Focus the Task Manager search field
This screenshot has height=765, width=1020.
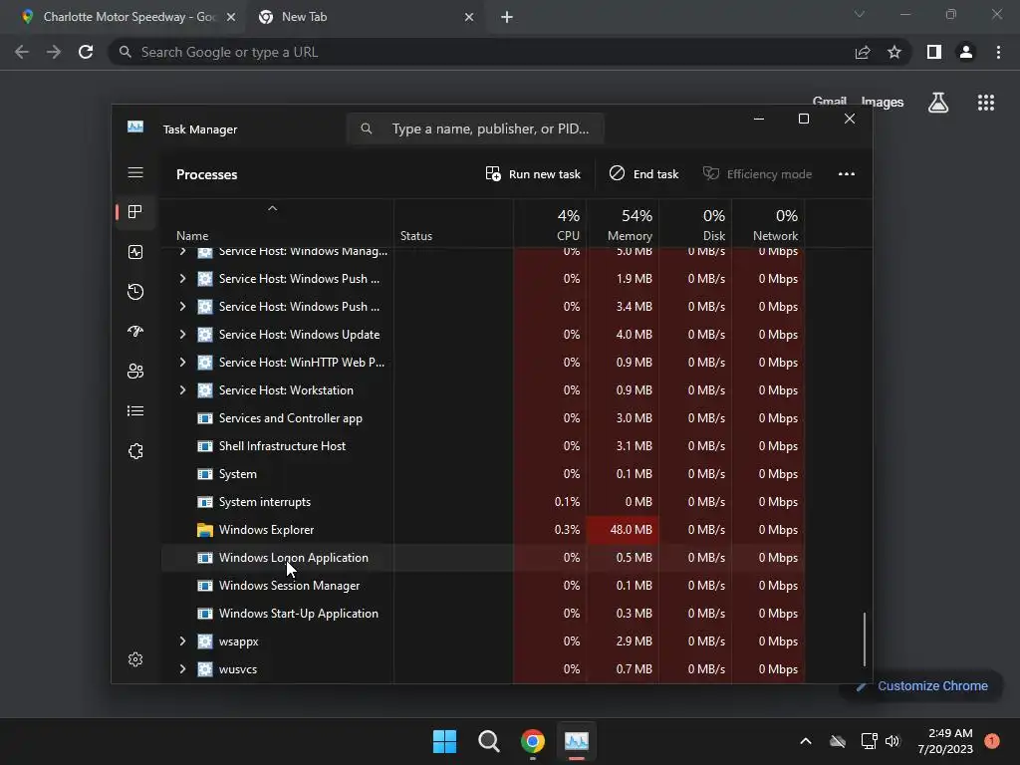pos(475,128)
